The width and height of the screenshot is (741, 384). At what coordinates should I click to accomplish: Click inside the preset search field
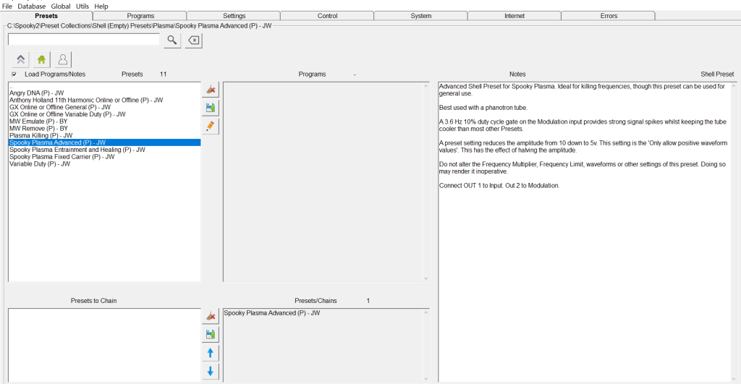click(x=83, y=40)
